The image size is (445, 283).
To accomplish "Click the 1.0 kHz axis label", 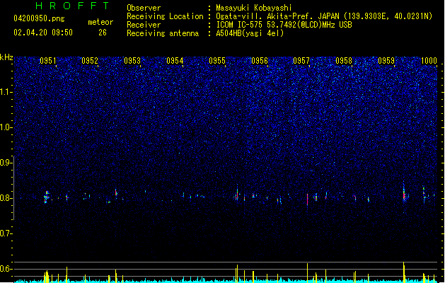I will (x=6, y=127).
